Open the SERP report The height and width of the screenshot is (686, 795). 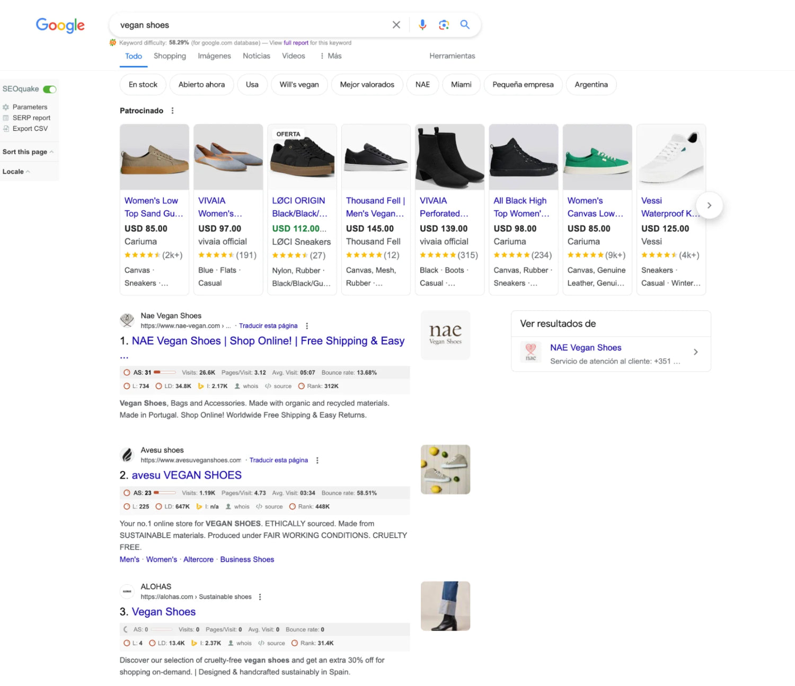pyautogui.click(x=31, y=118)
